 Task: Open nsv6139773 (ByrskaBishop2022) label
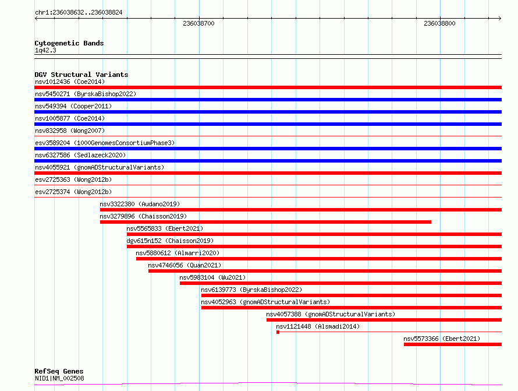click(x=252, y=290)
